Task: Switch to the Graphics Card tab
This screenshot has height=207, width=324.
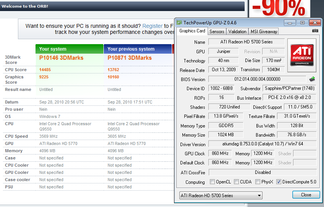Action: click(192, 31)
